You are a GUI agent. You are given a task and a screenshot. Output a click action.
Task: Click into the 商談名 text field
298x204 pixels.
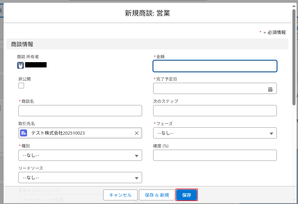80,111
